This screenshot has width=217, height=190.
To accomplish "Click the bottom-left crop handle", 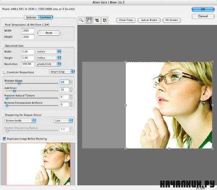I will (125, 149).
